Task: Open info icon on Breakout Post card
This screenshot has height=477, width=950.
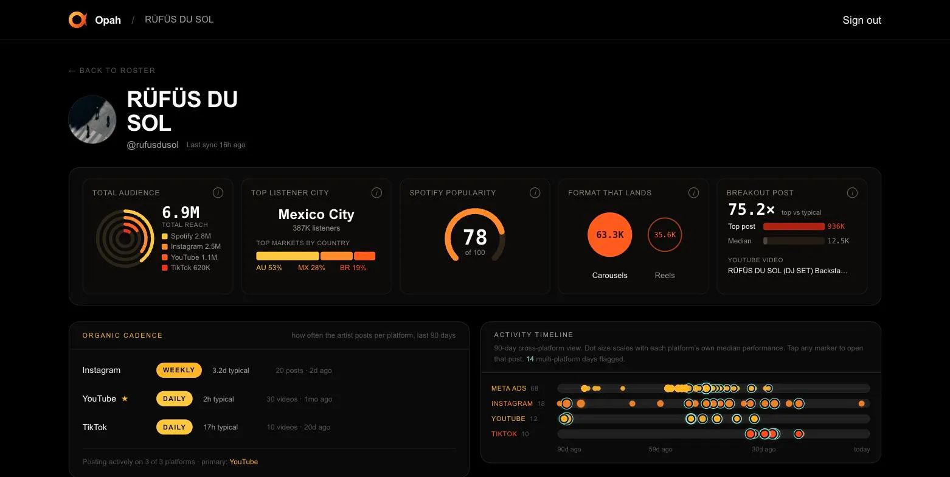Action: [852, 193]
